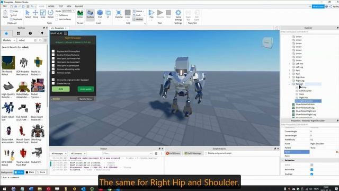The height and width of the screenshot is (191, 339).
Task: Open the Mode Geometric dropdown
Action: [68, 11]
